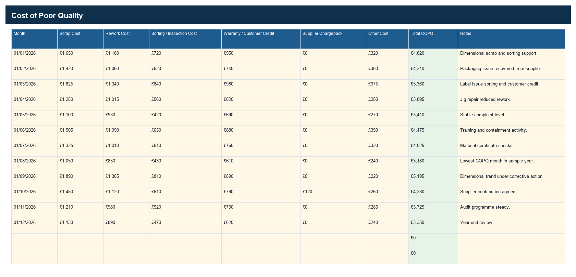This screenshot has width=576, height=277.
Task: Click the Rework Cost header cell
Action: click(126, 39)
